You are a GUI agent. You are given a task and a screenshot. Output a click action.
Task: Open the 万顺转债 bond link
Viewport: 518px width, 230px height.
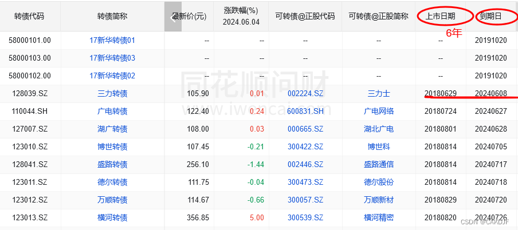click(112, 200)
